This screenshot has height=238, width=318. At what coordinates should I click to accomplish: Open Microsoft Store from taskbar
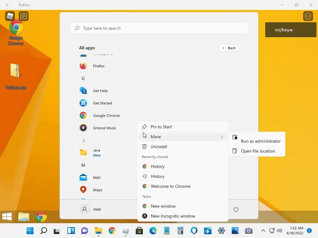pos(139,231)
